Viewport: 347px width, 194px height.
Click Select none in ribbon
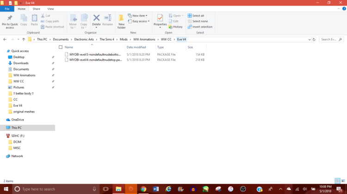point(198,21)
